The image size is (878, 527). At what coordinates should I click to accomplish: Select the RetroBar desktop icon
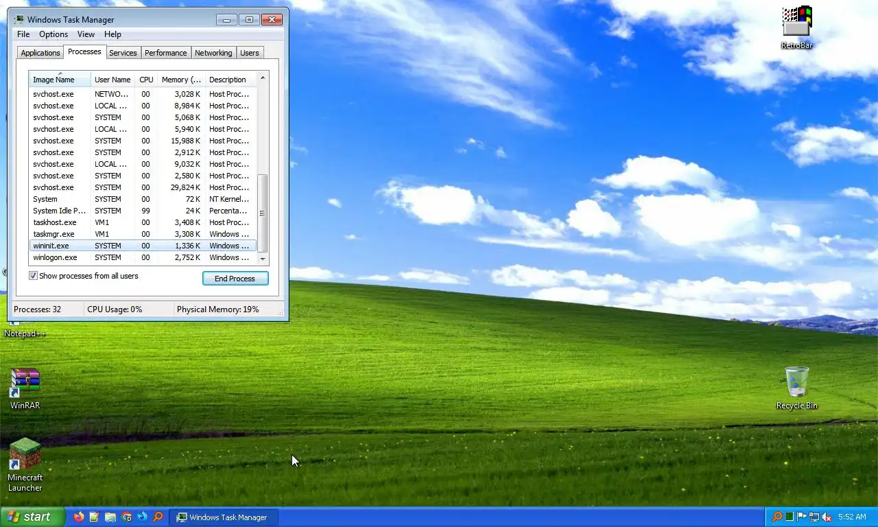[796, 28]
